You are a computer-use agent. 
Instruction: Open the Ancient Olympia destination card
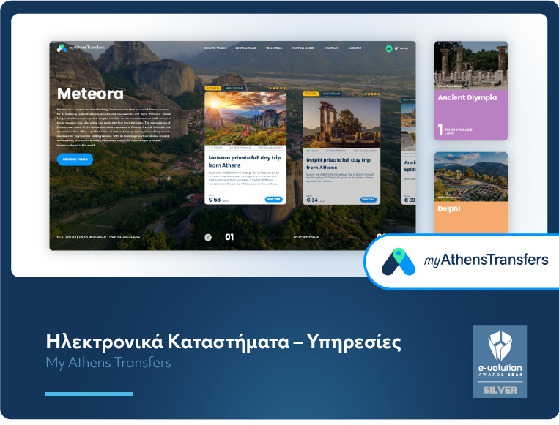tap(471, 91)
